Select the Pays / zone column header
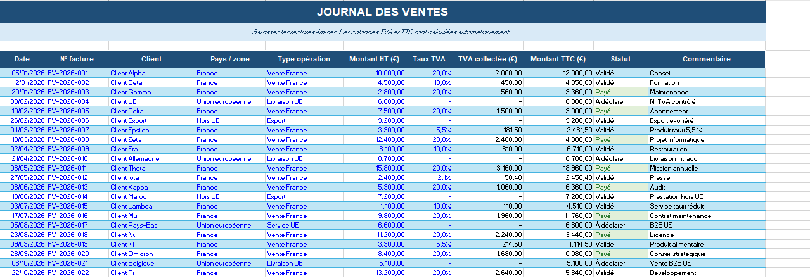The width and height of the screenshot is (810, 277). (x=230, y=59)
